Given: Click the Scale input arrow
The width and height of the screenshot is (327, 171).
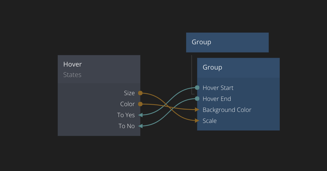Looking at the screenshot, I should coord(197,121).
